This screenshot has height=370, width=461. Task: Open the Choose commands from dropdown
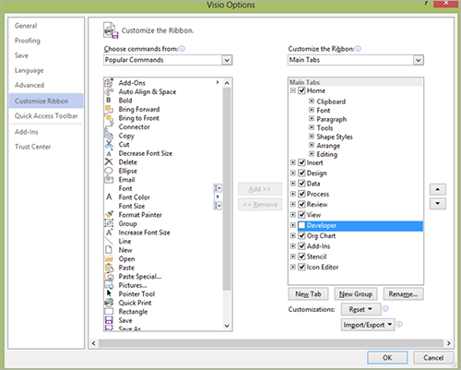(x=227, y=60)
